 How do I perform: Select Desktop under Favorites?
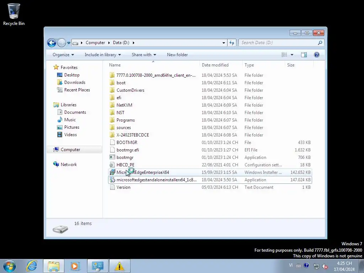pos(72,75)
